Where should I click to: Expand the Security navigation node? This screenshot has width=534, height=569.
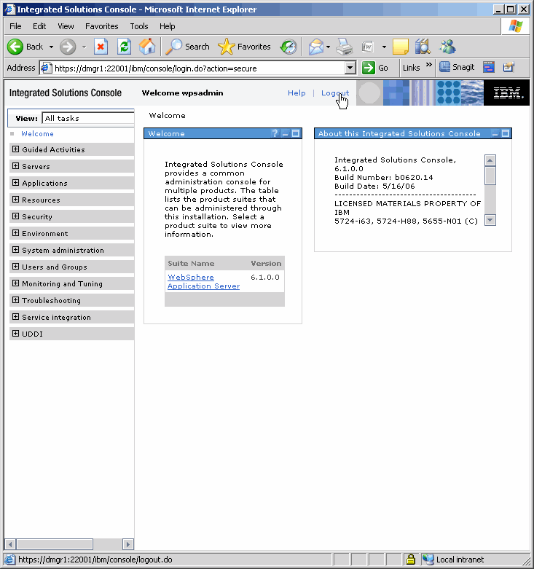point(16,216)
